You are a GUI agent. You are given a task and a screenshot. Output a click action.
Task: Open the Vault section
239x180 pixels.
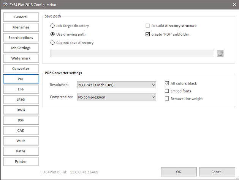pos(21,141)
